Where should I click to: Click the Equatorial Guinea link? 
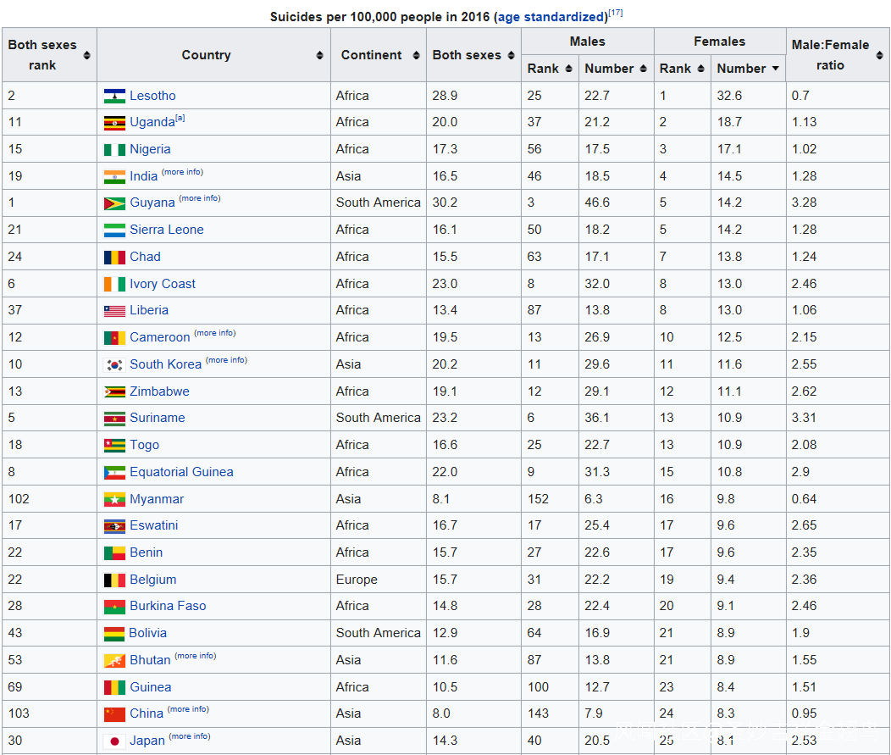181,472
